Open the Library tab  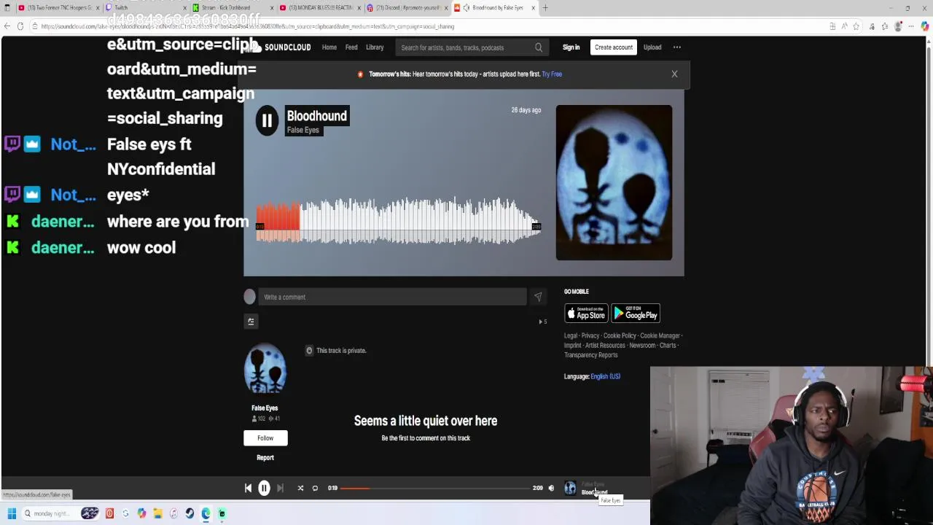click(x=375, y=47)
